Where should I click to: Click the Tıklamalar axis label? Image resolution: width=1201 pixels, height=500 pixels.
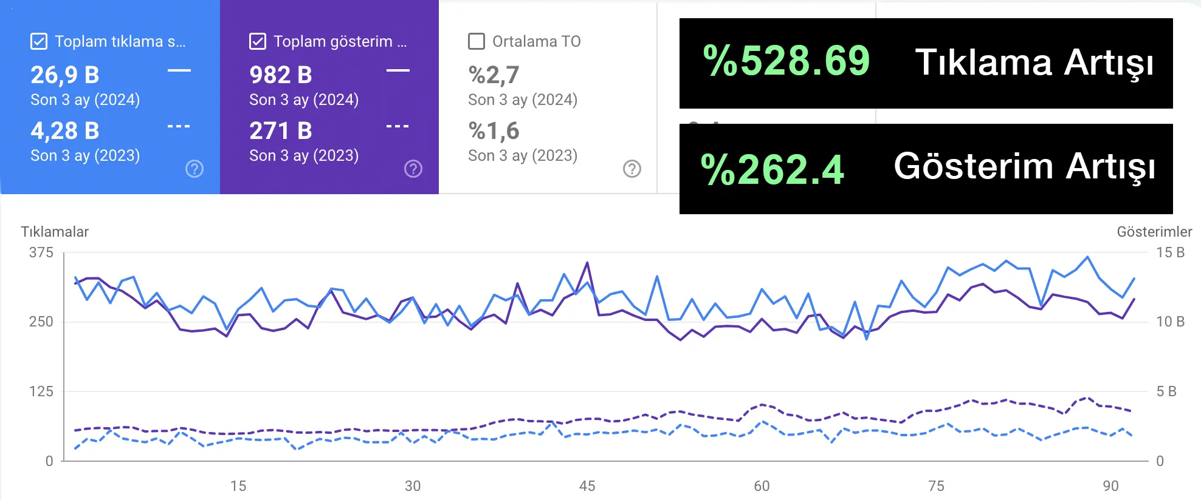(55, 232)
